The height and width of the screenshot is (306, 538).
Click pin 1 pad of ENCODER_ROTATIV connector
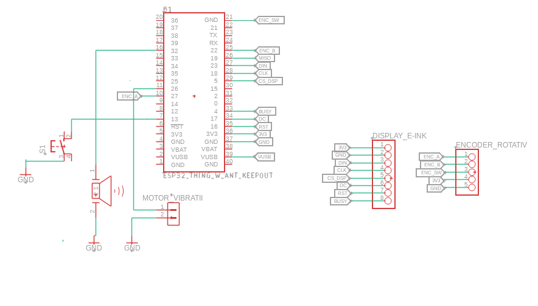click(x=472, y=157)
